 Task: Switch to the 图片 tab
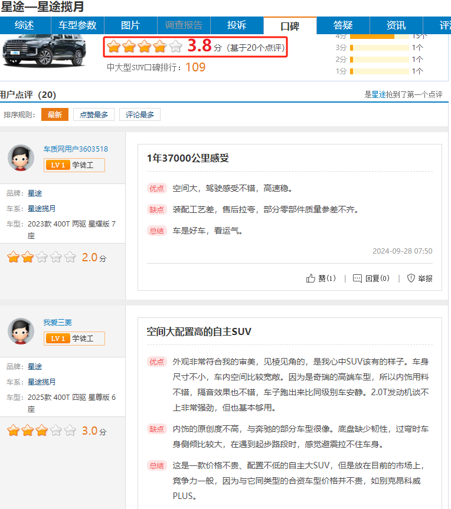(130, 25)
